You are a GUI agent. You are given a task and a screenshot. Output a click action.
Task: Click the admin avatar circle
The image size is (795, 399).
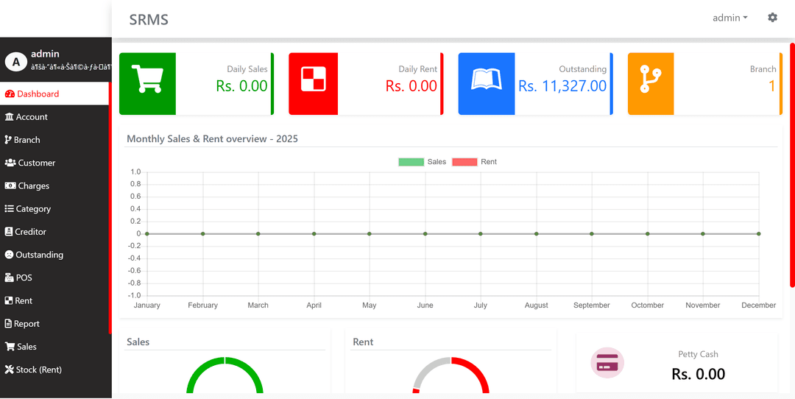(x=15, y=62)
